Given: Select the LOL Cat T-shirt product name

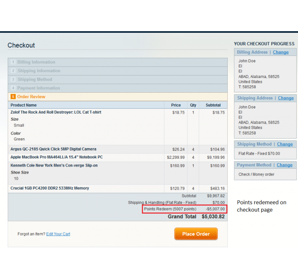Looking at the screenshot, I should (x=56, y=112).
